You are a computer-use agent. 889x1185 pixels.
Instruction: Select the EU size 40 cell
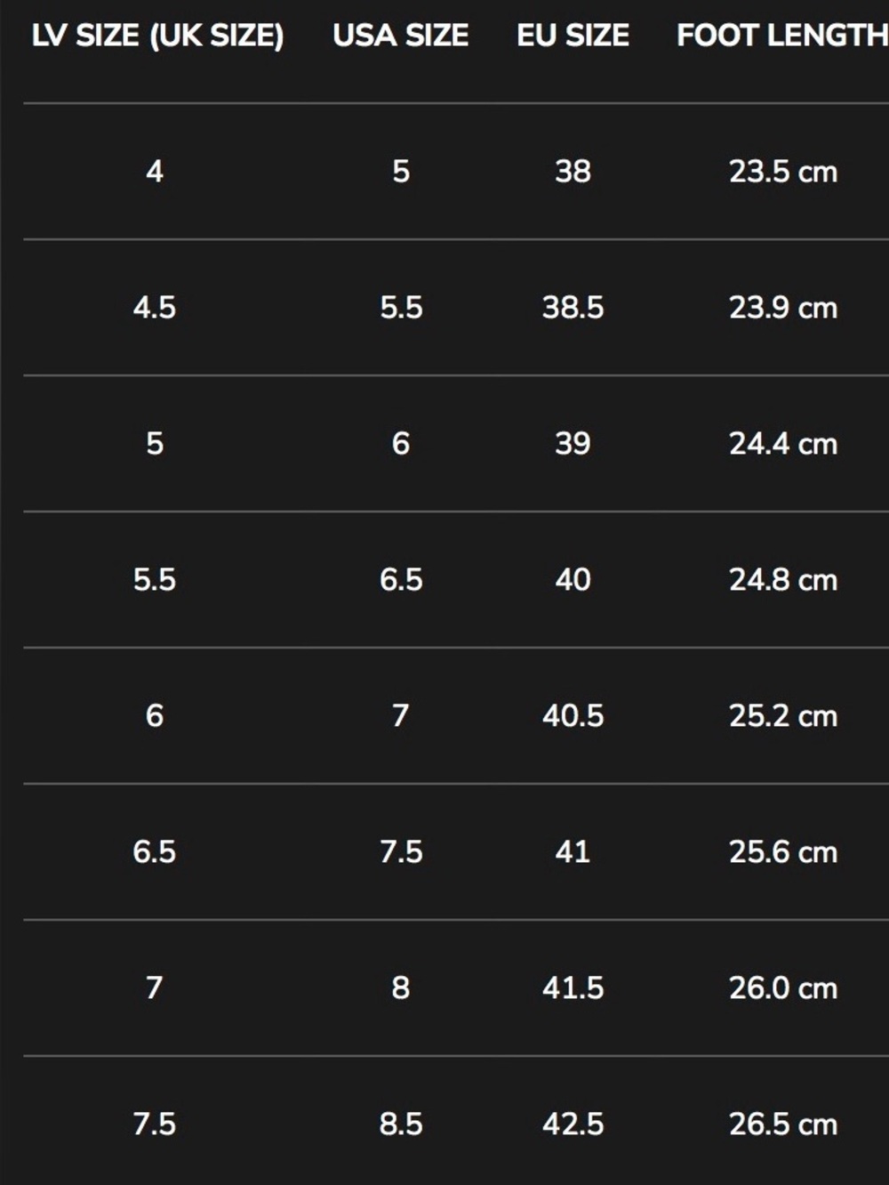tap(573, 580)
